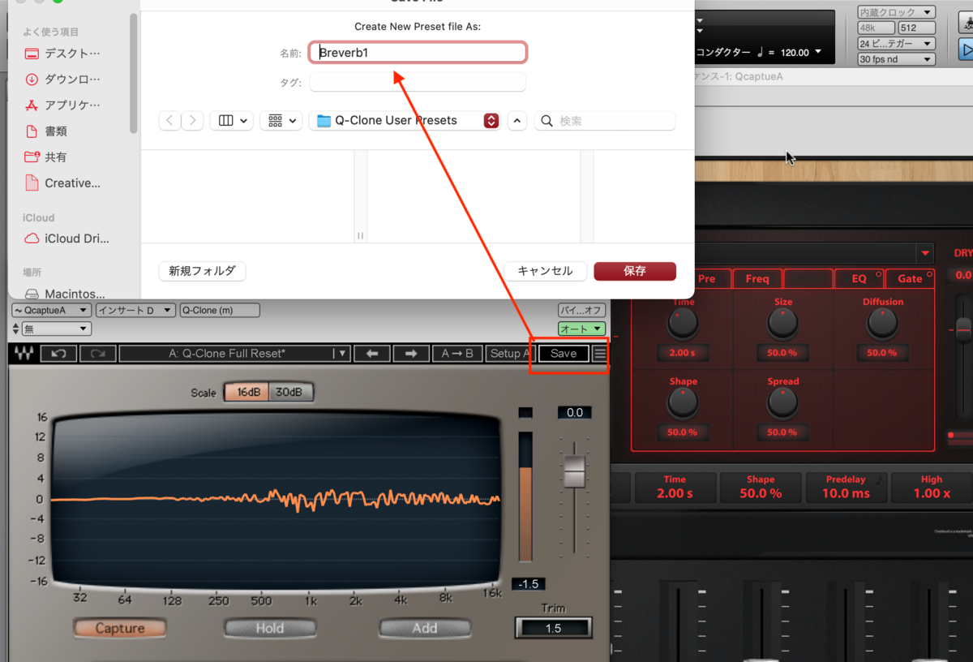Click the Time knob in reverb plugin
The image size is (973, 662).
pos(683,325)
